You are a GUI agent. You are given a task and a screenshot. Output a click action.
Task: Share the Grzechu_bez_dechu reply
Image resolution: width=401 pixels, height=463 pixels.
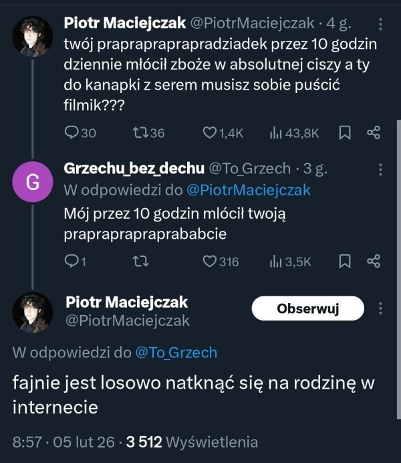pyautogui.click(x=374, y=262)
